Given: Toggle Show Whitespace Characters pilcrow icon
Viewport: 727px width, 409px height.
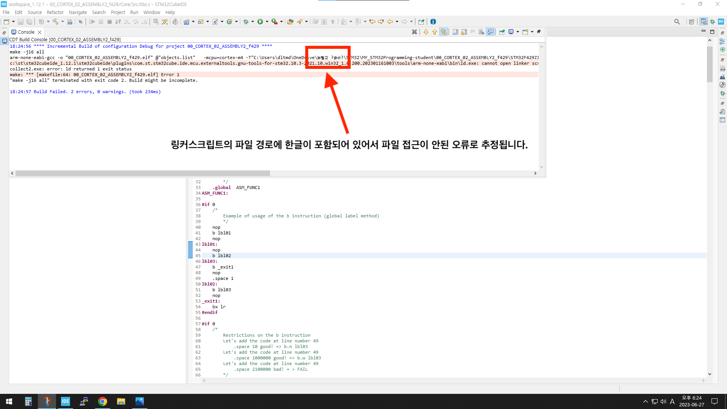Looking at the screenshot, I should (333, 22).
